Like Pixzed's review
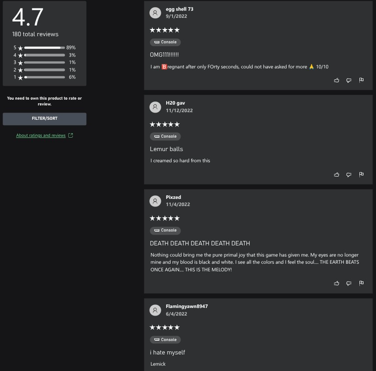The height and width of the screenshot is (371, 376). [x=337, y=283]
